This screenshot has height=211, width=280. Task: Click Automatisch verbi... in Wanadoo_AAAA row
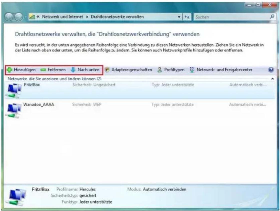[x=248, y=105]
